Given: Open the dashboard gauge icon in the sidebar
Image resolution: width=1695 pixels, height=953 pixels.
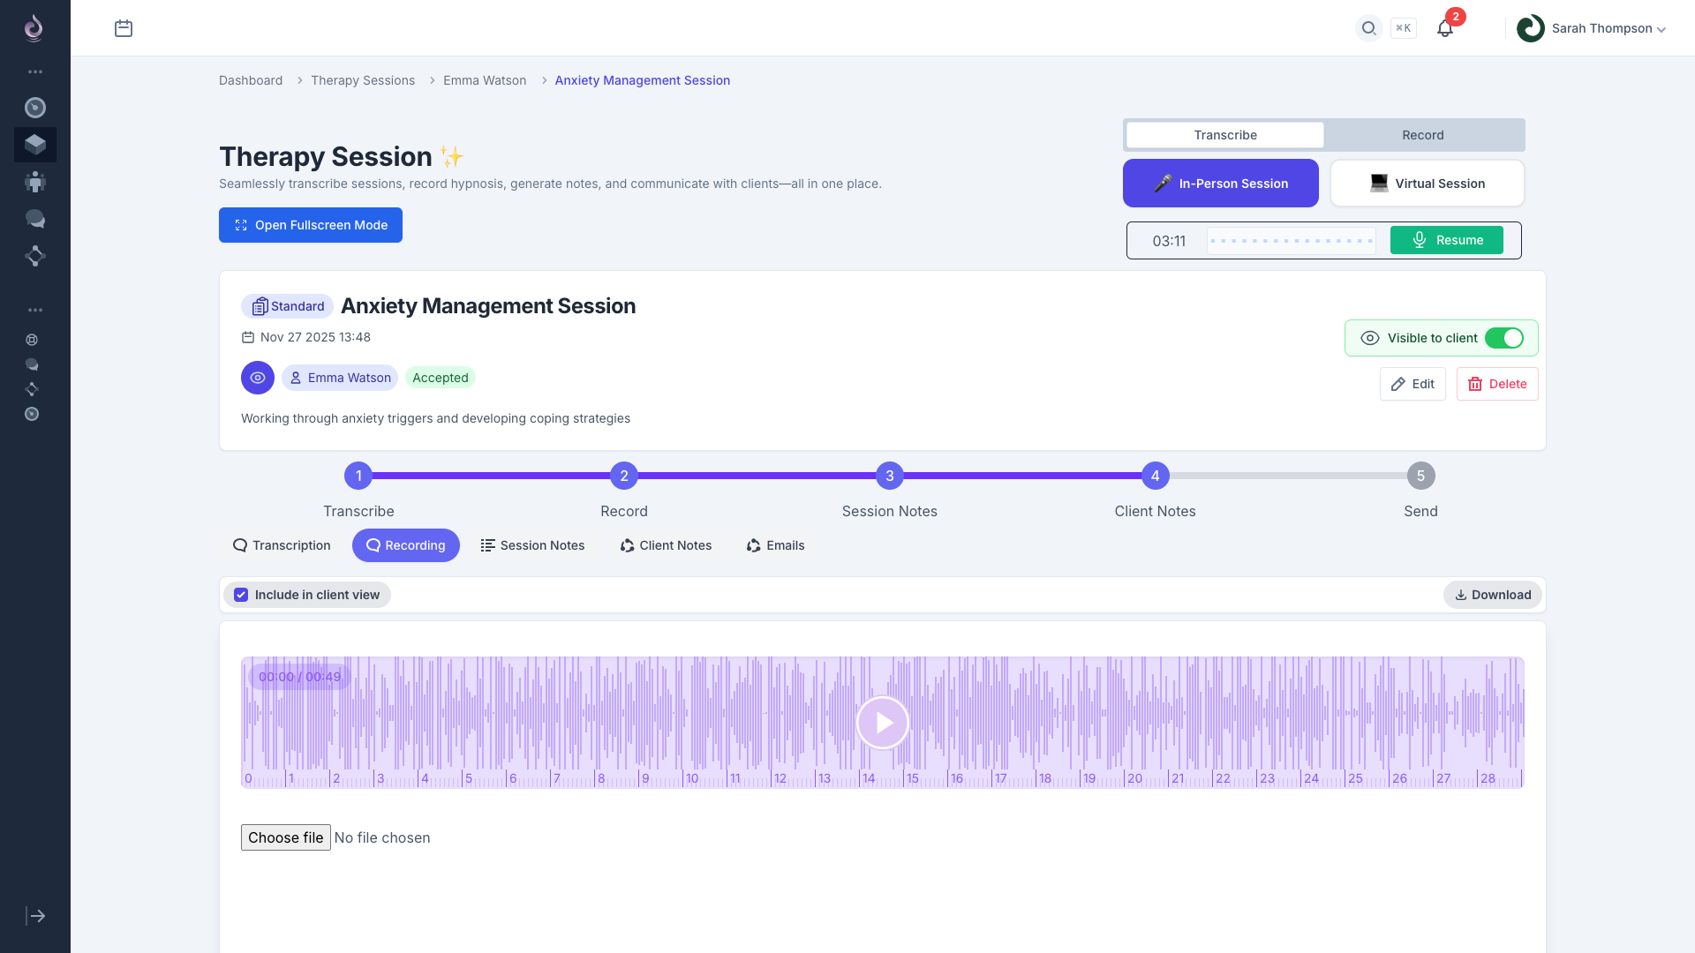Looking at the screenshot, I should click(35, 108).
